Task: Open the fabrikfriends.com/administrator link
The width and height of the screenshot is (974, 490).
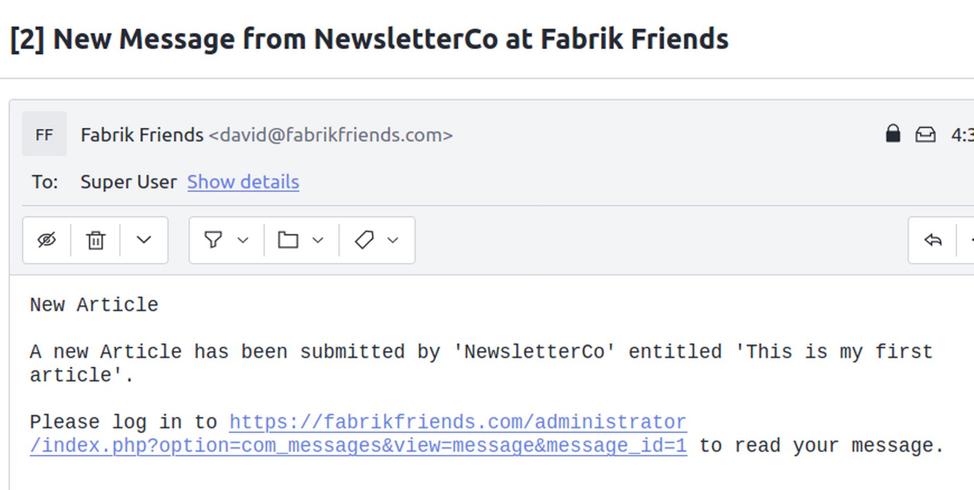Action: tap(458, 422)
